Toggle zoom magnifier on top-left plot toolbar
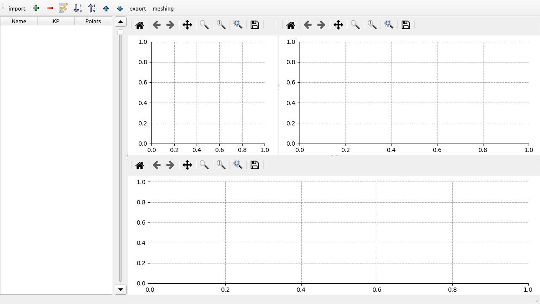 [204, 25]
